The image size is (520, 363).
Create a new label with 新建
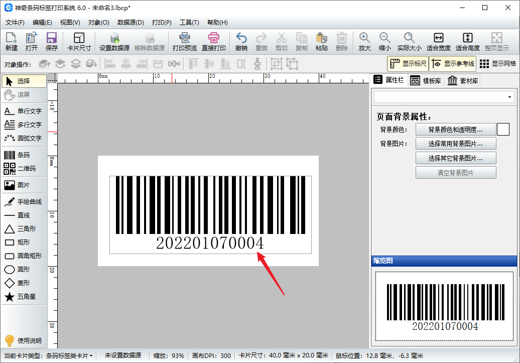(x=11, y=42)
